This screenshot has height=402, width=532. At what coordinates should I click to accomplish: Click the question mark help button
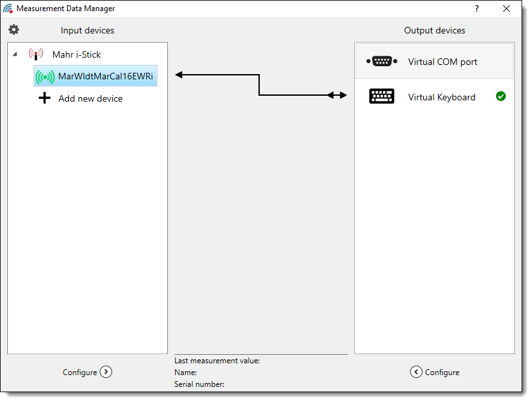[x=477, y=9]
